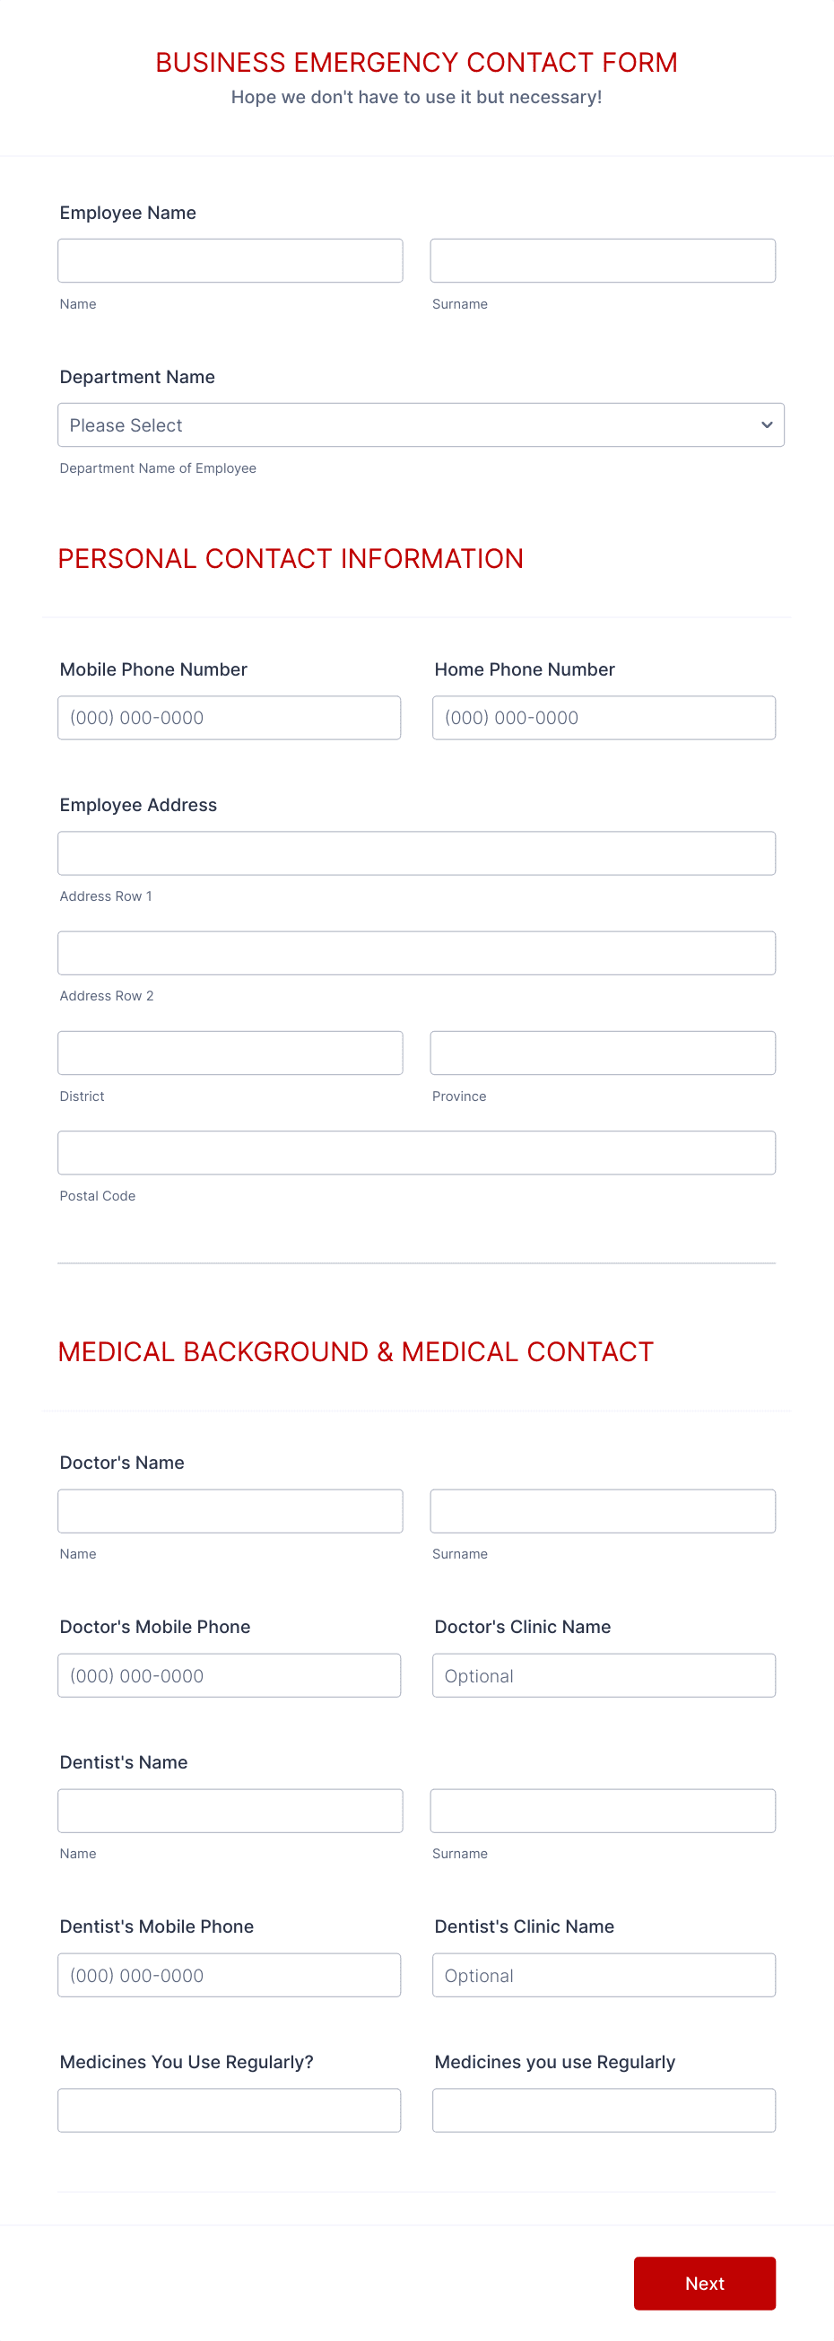Click the Medicines You Use Regularly field
The width and height of the screenshot is (834, 2341).
pyautogui.click(x=229, y=2110)
